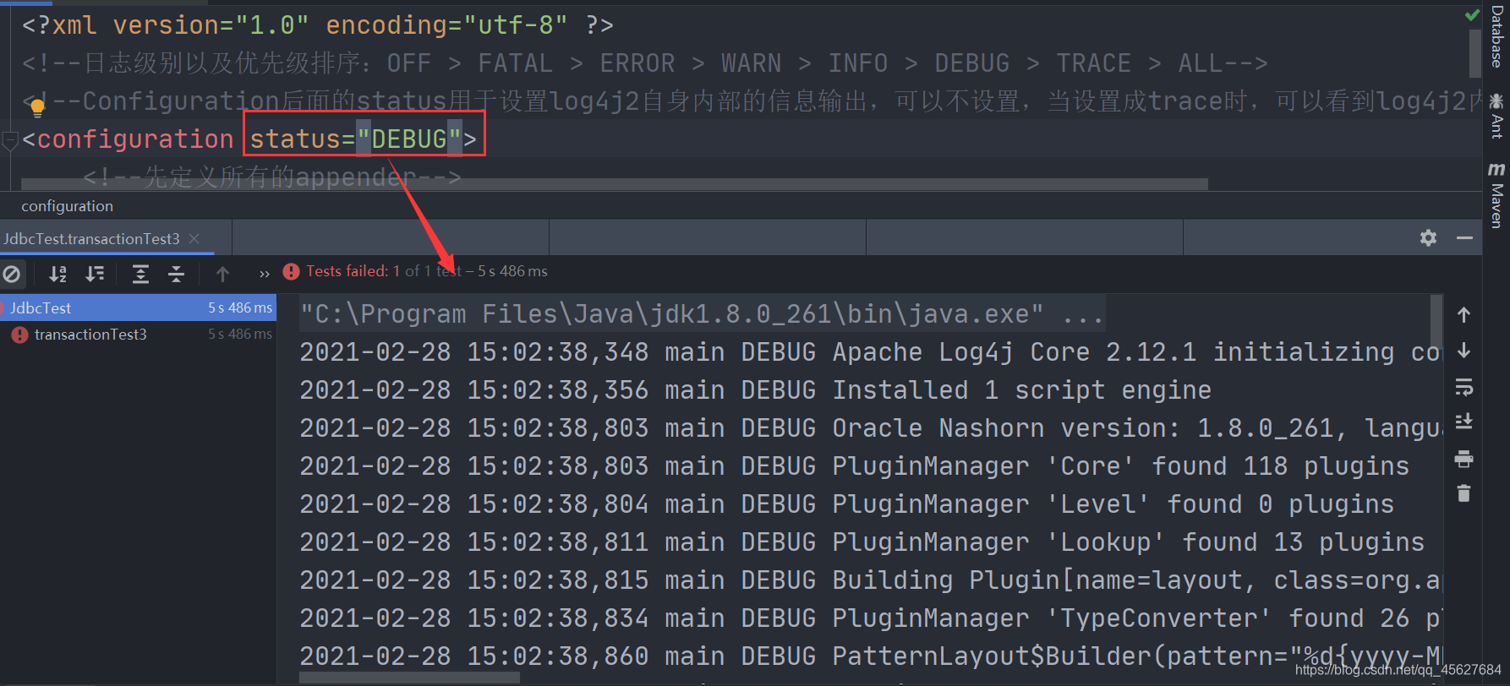This screenshot has height=686, width=1510.
Task: Select JdbcTest node in test tree
Action: 138,308
